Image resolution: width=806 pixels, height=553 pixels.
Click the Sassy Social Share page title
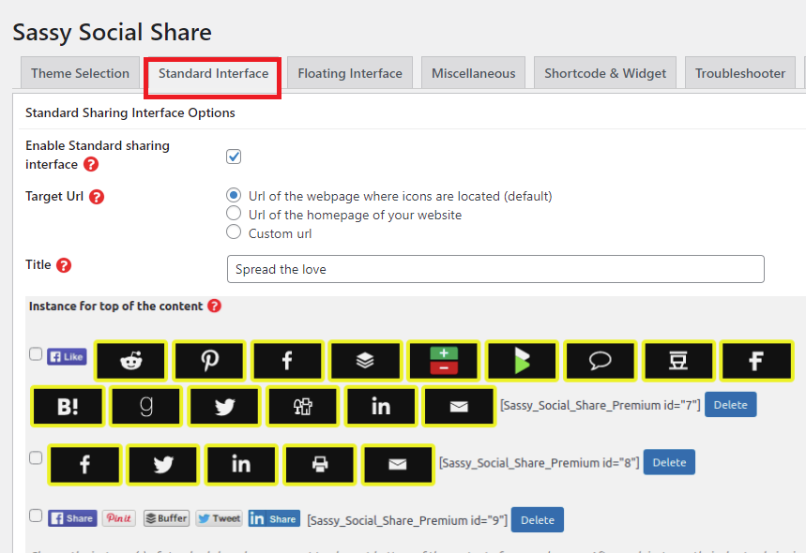click(x=112, y=33)
